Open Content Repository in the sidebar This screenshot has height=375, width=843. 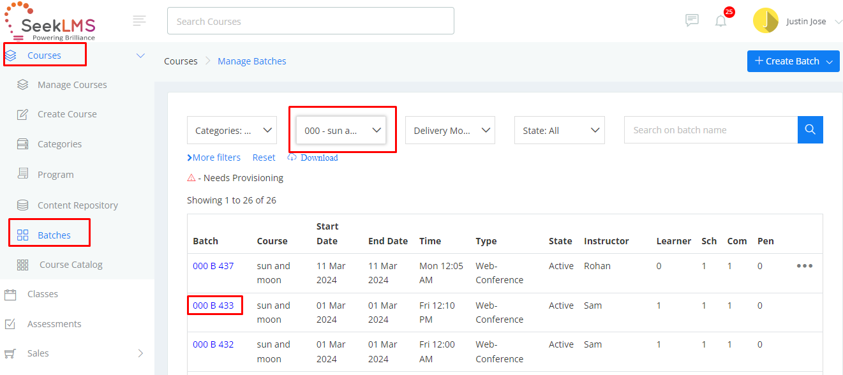click(x=77, y=205)
